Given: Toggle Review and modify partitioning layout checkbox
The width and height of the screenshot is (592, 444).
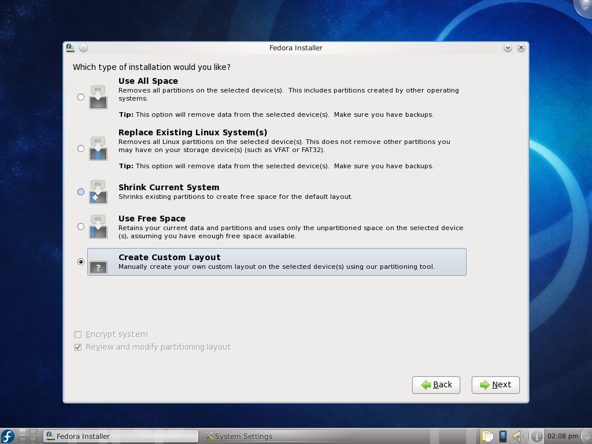Looking at the screenshot, I should (78, 347).
